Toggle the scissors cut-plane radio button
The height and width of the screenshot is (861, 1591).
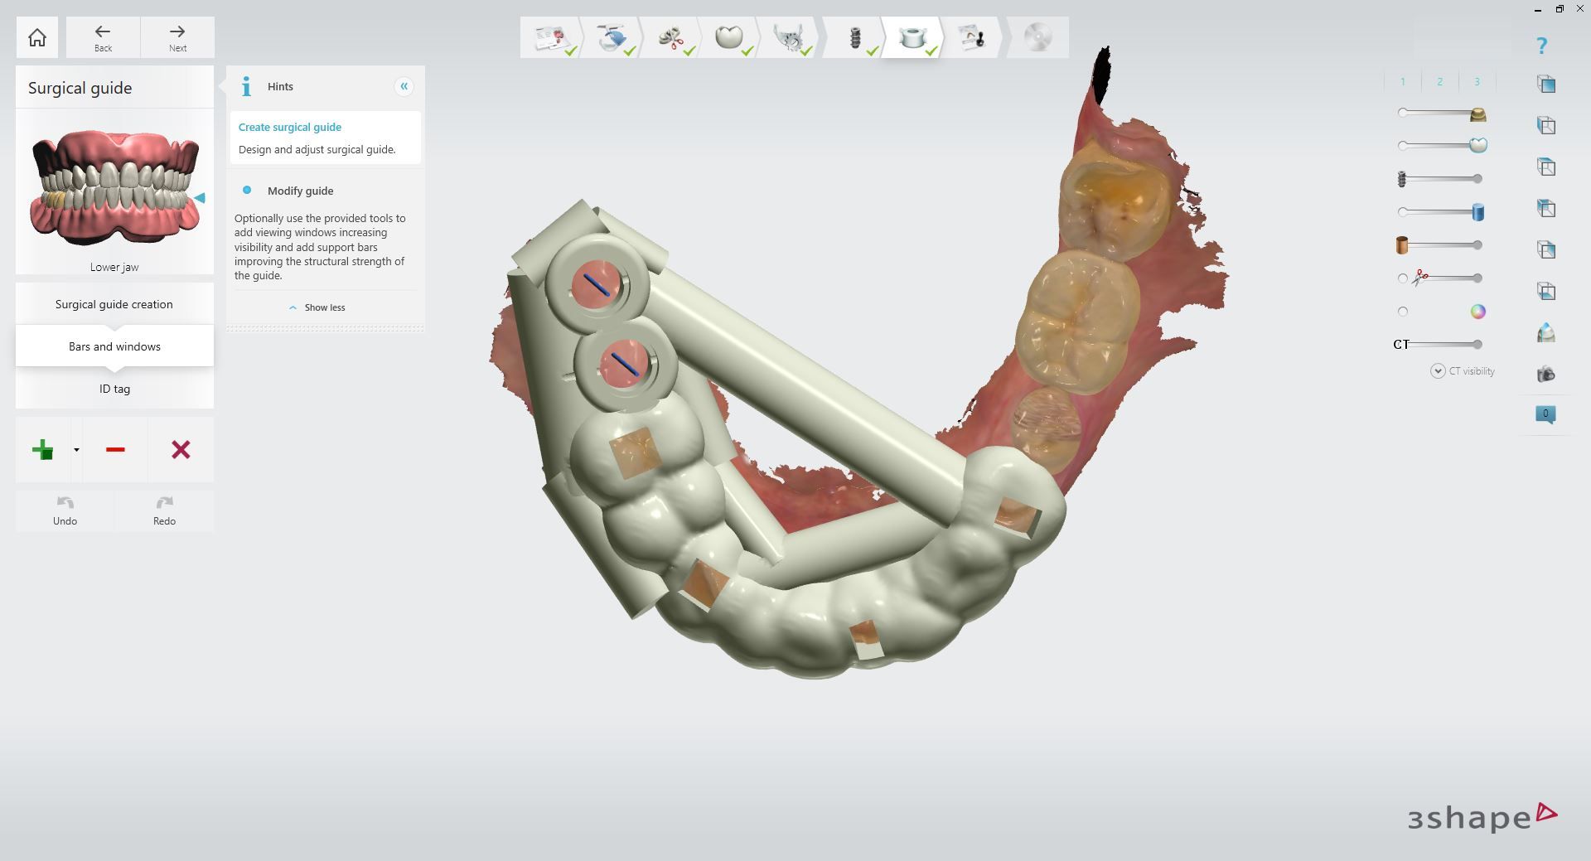(1403, 278)
